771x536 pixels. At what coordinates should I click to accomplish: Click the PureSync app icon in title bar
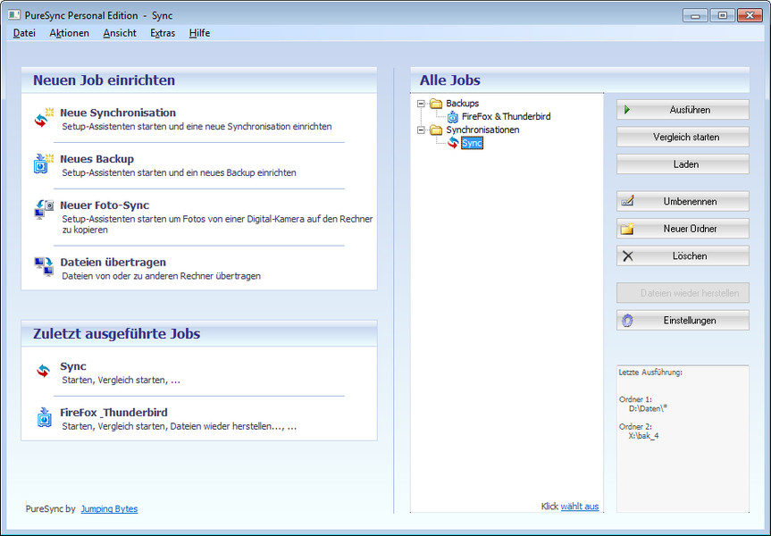pyautogui.click(x=14, y=15)
